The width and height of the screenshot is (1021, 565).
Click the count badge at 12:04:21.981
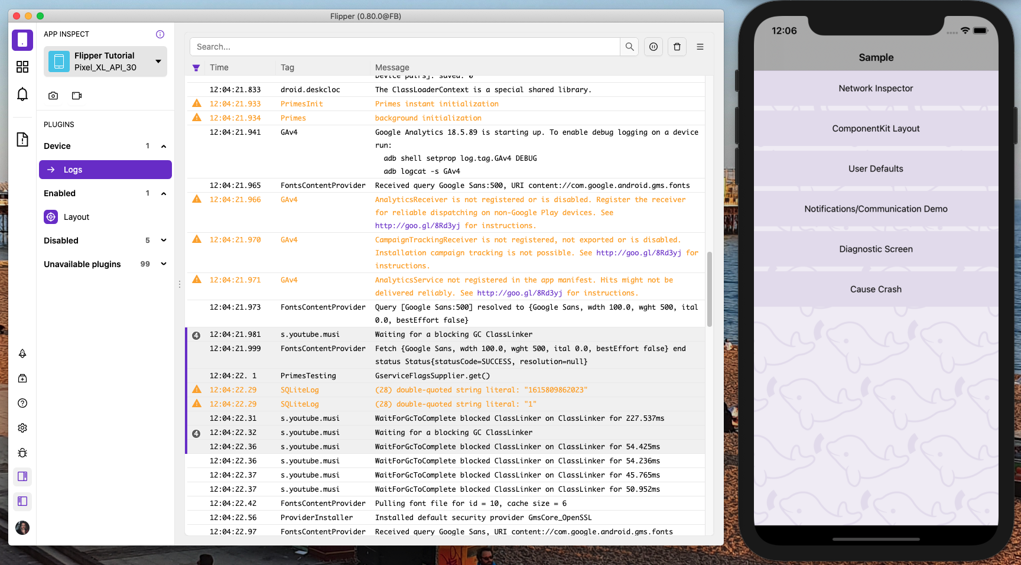pyautogui.click(x=196, y=335)
